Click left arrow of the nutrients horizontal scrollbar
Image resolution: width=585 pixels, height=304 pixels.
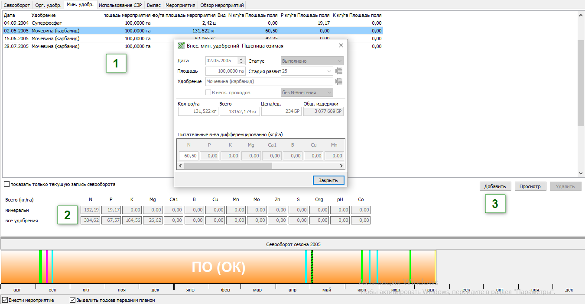pos(180,166)
